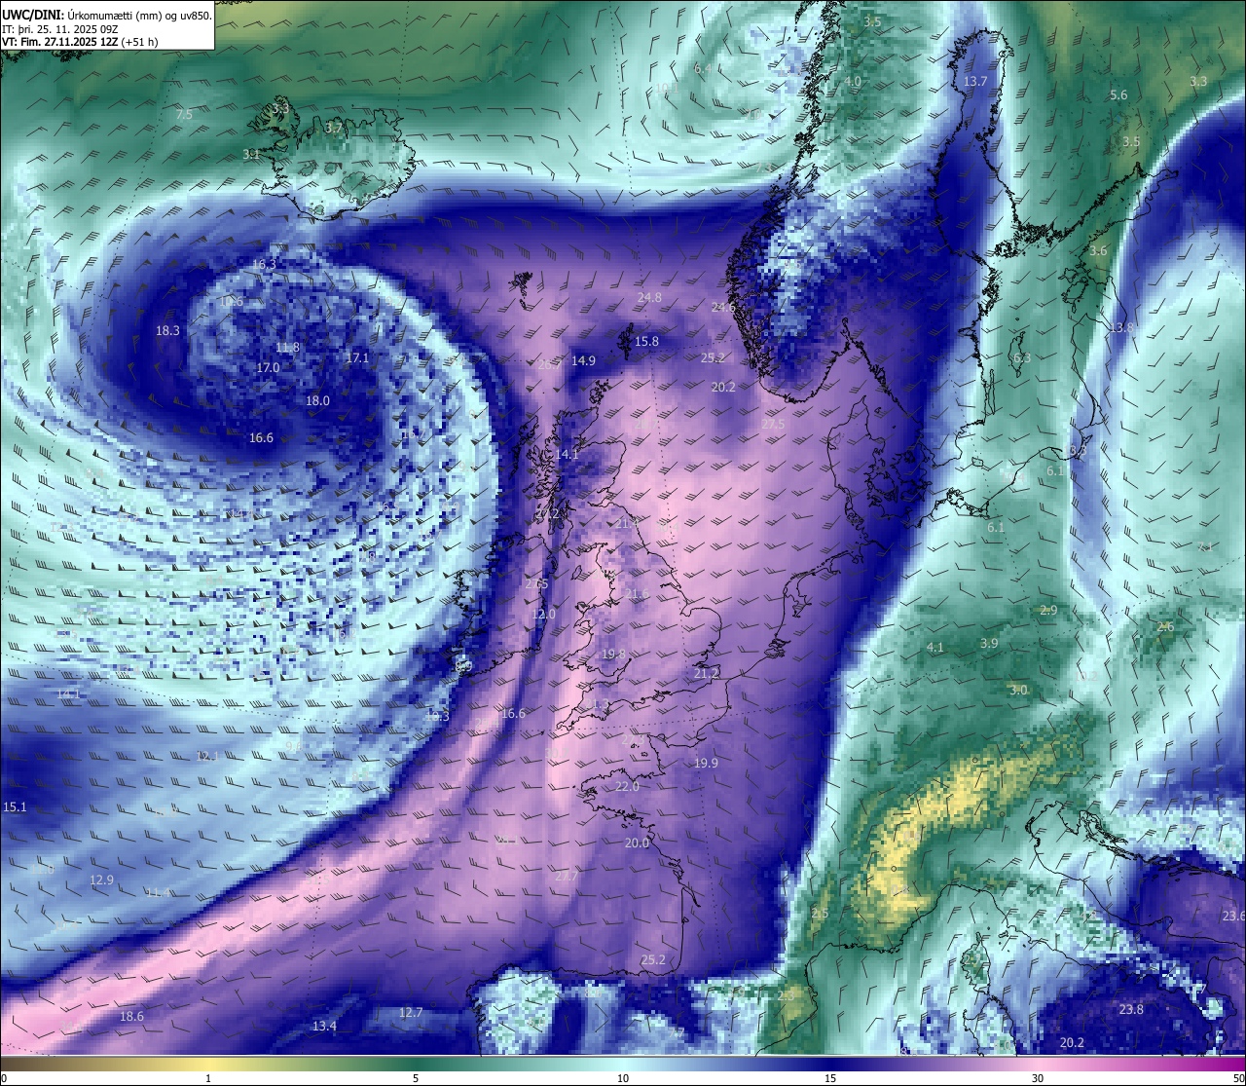
Task: Click the map value 12.9 in the lower left
Action: tap(101, 880)
